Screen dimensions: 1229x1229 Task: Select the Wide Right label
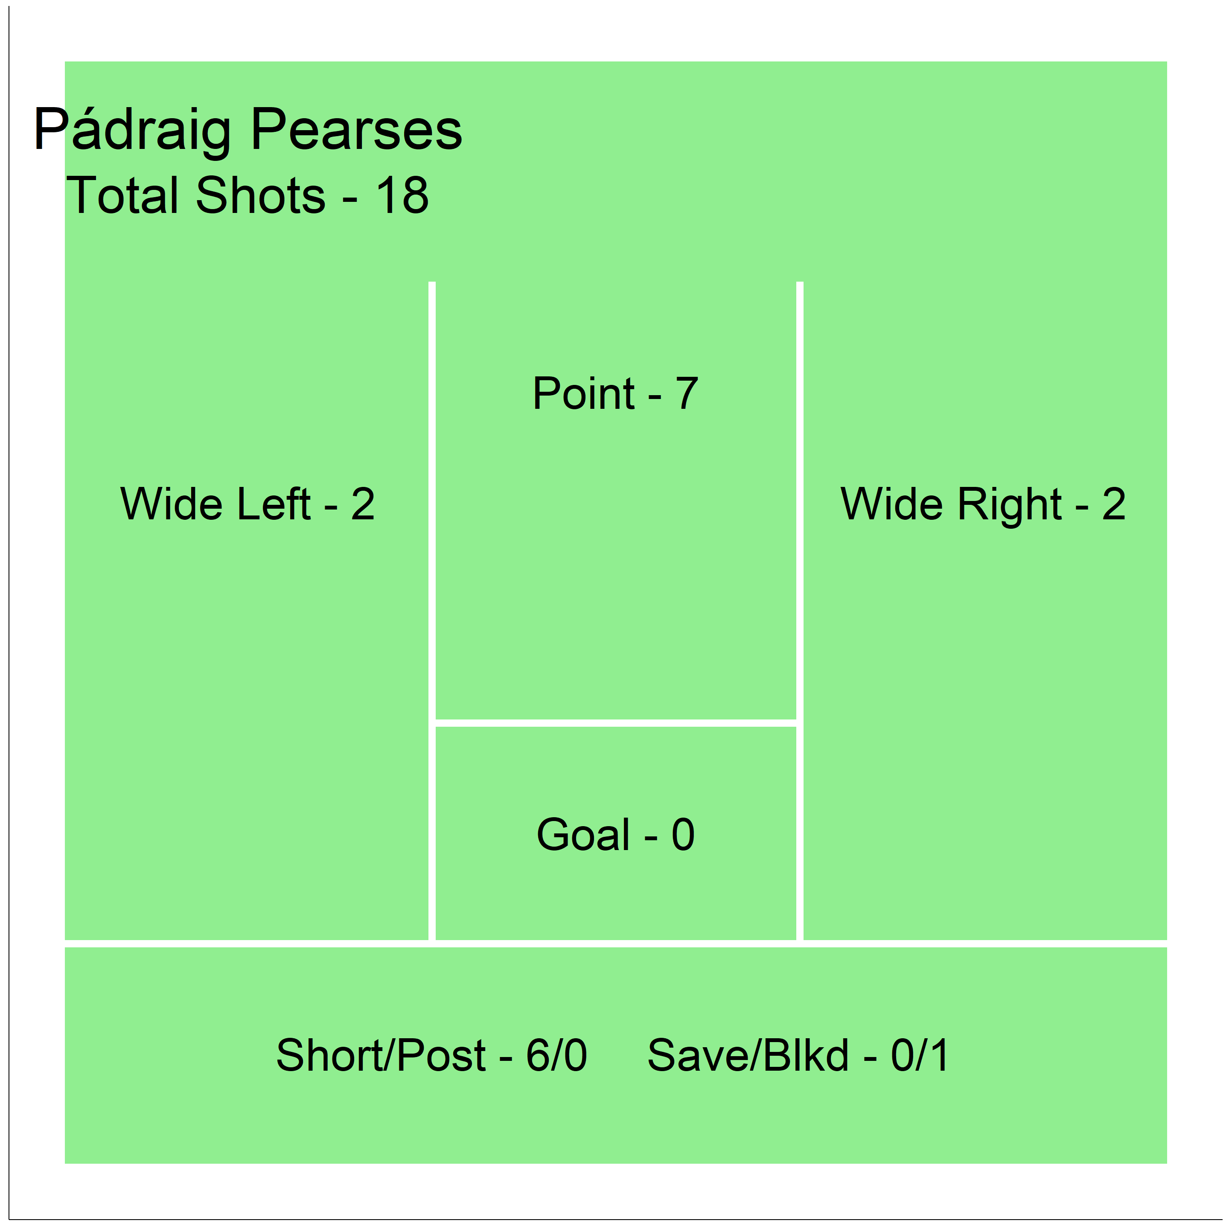[x=952, y=504]
